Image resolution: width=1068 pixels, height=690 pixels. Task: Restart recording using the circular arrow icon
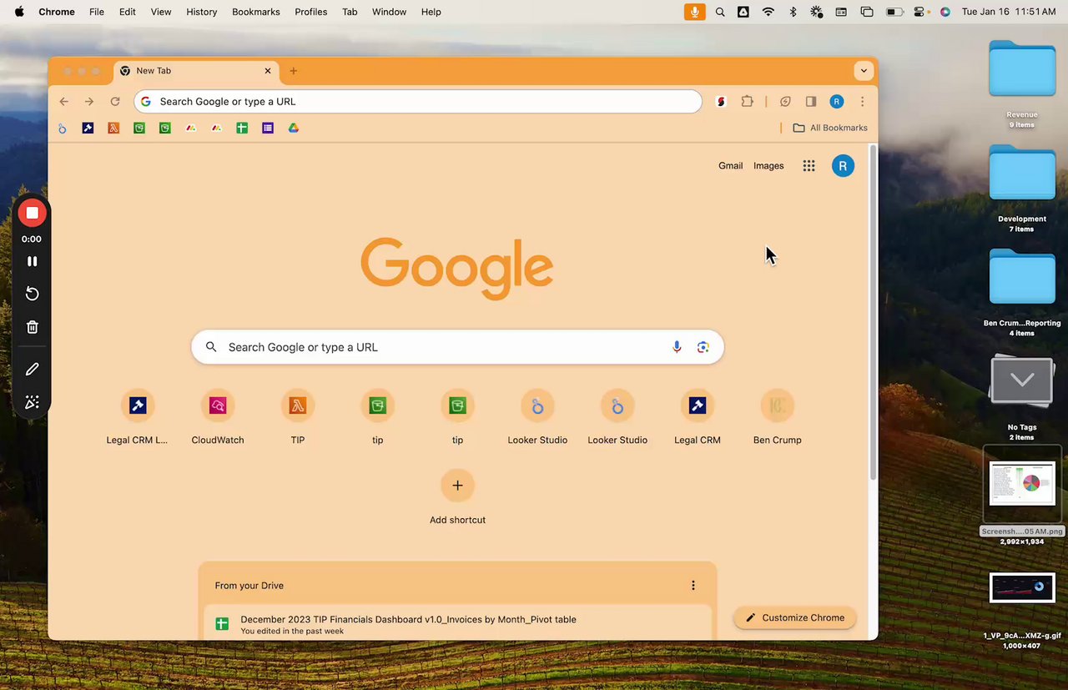click(x=32, y=294)
